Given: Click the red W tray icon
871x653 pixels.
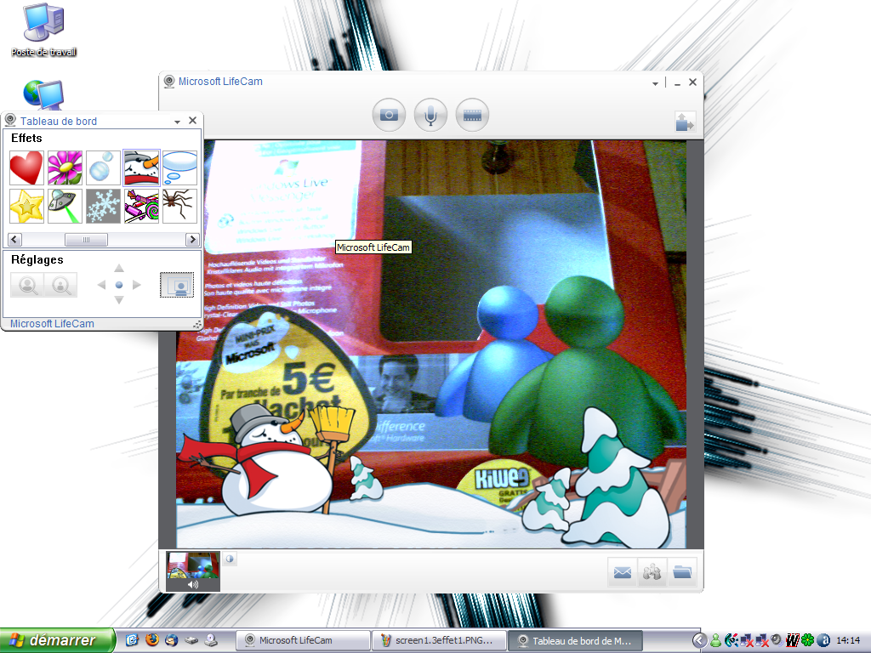Looking at the screenshot, I should tap(792, 641).
